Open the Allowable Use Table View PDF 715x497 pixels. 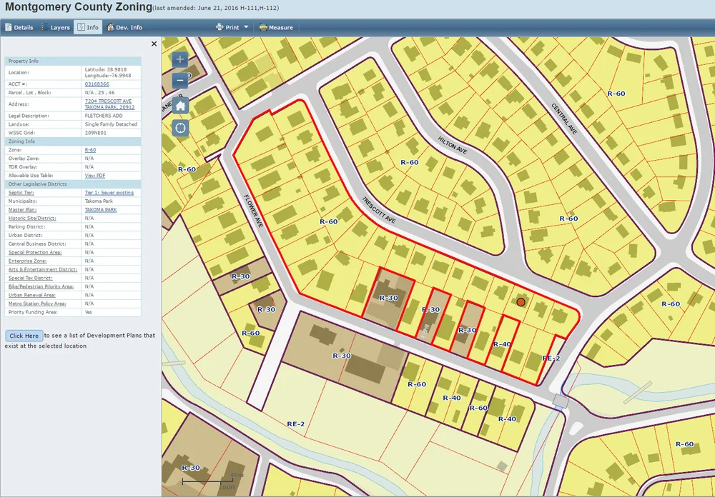95,176
